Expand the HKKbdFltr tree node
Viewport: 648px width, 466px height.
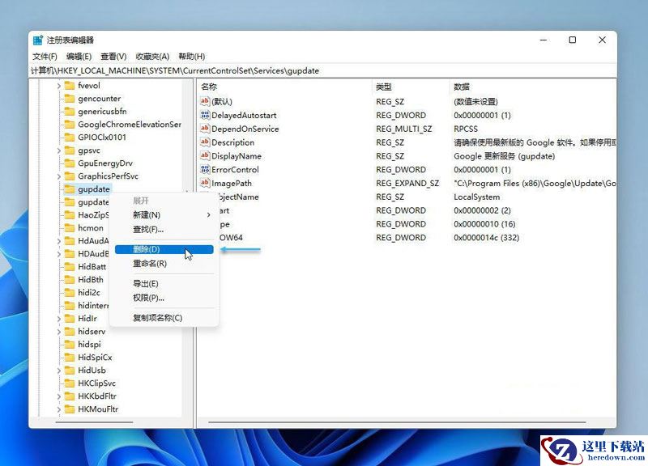pos(58,396)
